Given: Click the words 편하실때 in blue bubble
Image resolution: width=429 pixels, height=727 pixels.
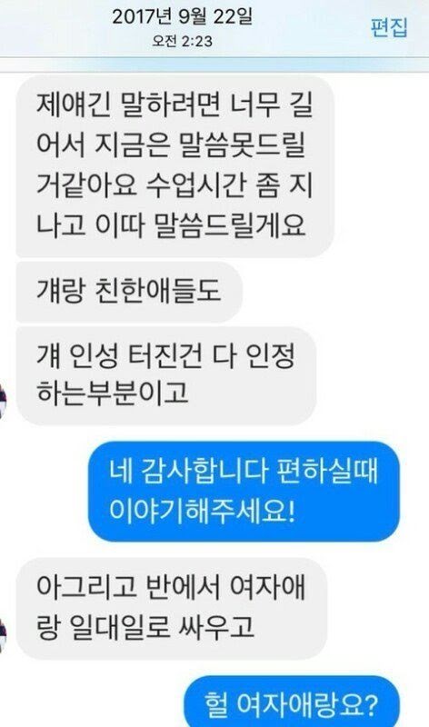Looking at the screenshot, I should [x=326, y=472].
